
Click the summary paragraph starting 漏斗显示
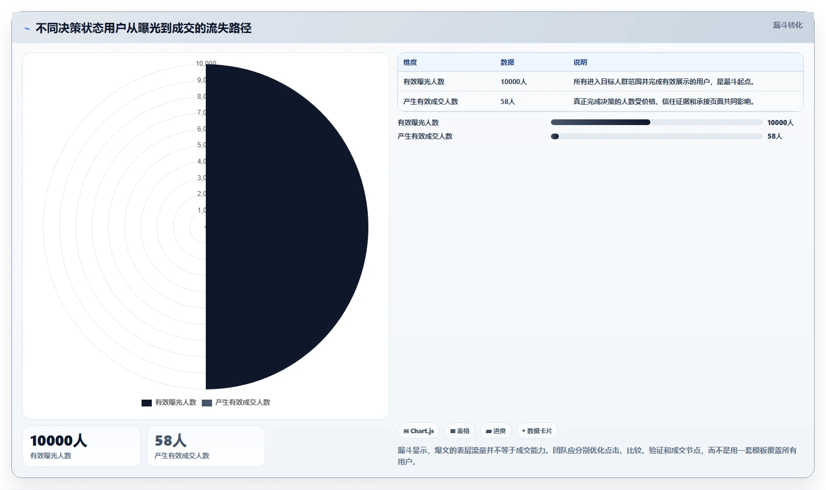tap(597, 456)
